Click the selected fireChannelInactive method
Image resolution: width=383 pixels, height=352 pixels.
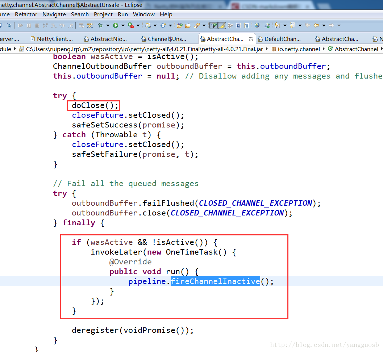(215, 281)
